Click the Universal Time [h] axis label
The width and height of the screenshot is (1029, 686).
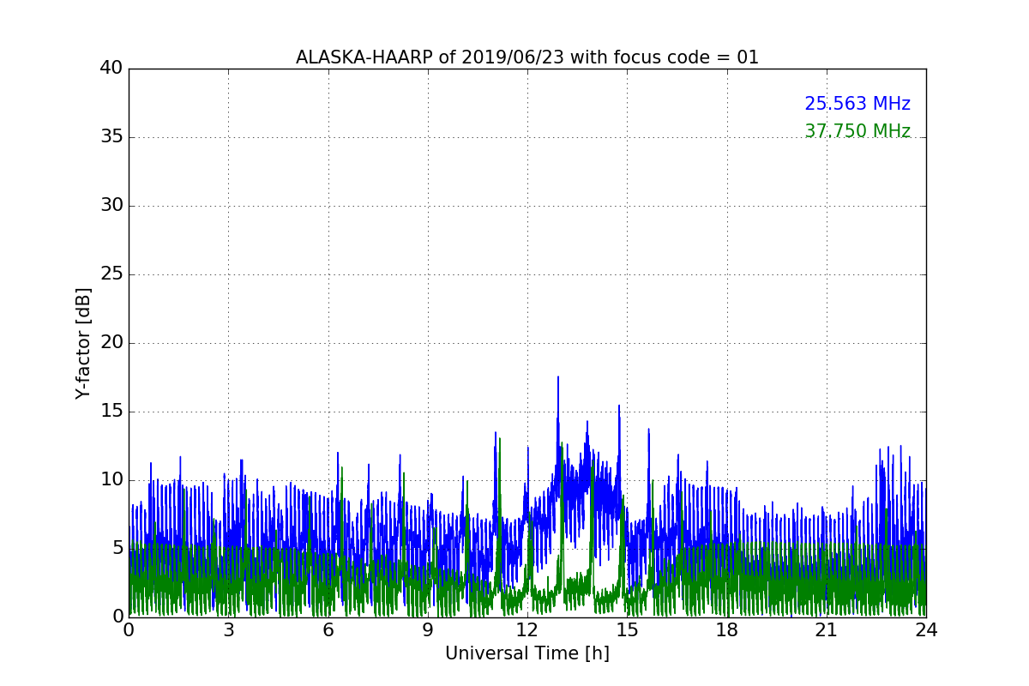click(x=527, y=653)
